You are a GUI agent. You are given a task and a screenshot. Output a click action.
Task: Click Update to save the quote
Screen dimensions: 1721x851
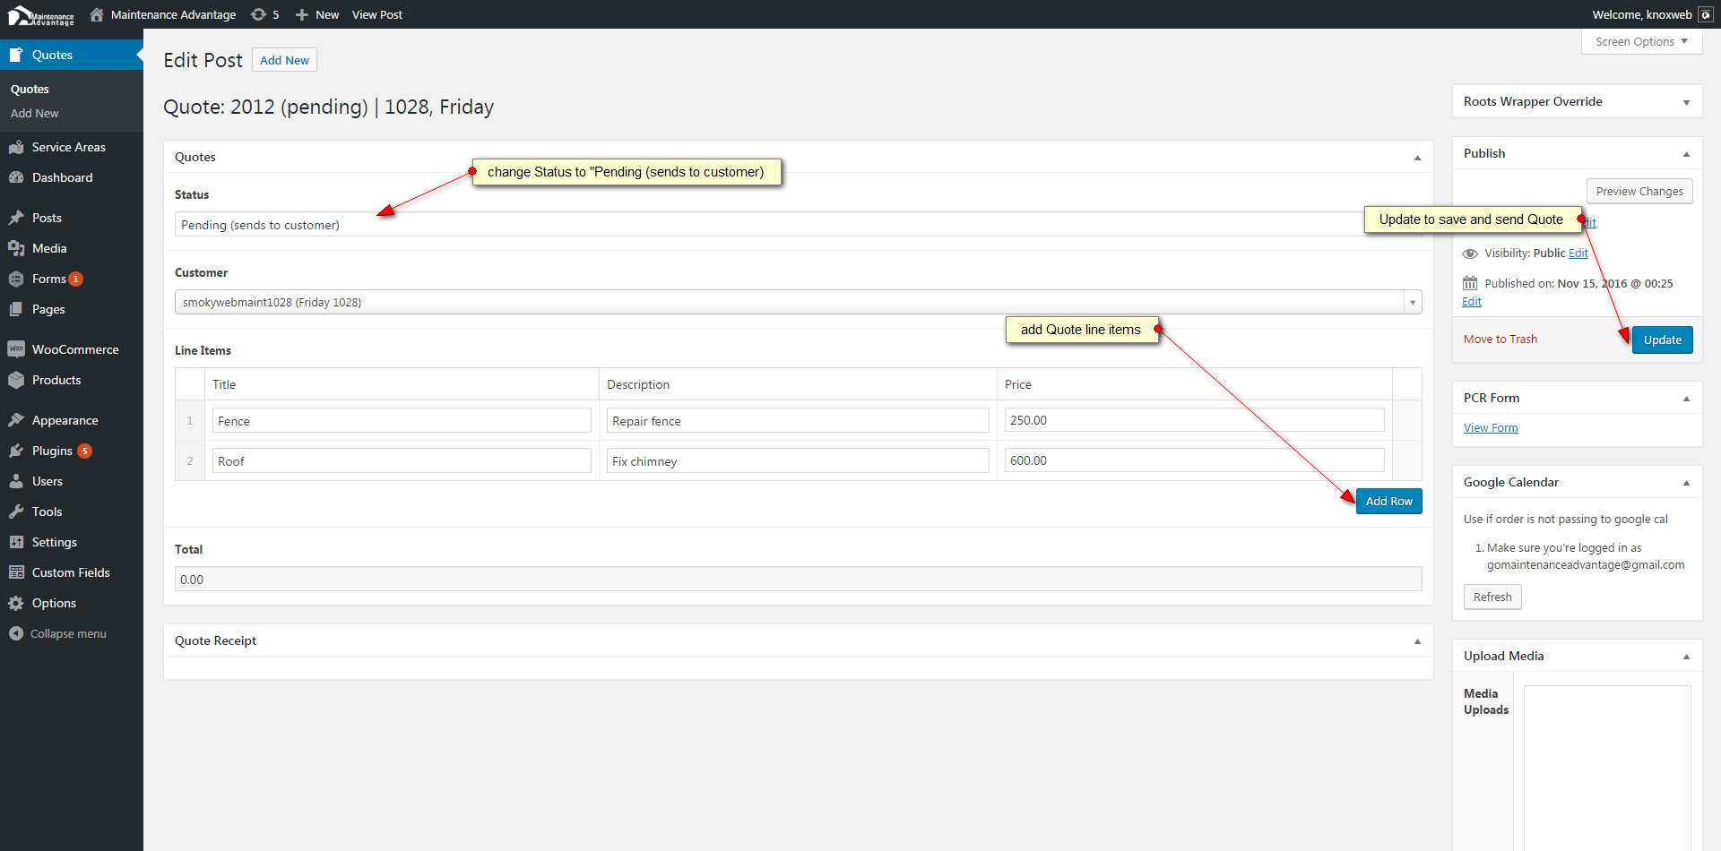pyautogui.click(x=1663, y=340)
